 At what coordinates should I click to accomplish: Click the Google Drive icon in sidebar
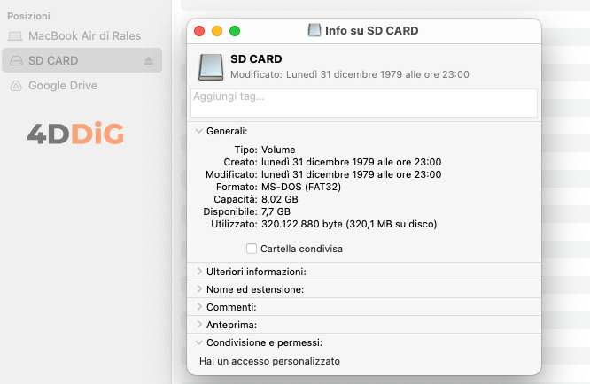pyautogui.click(x=16, y=86)
